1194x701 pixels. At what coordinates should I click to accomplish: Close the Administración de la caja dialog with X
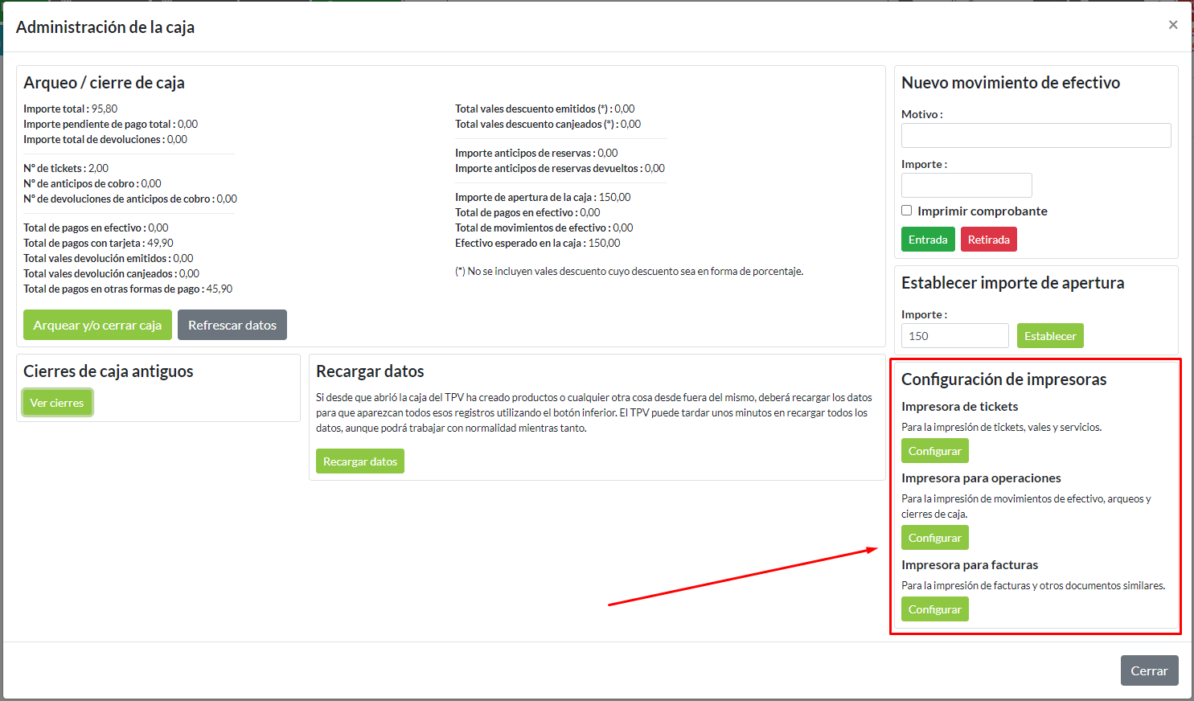(1173, 25)
